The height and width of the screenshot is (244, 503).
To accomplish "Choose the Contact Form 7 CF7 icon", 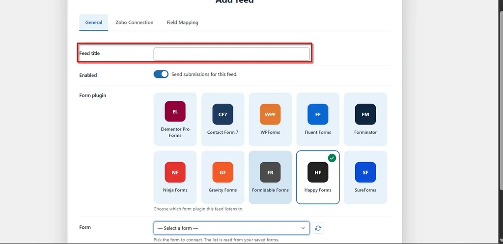I will [223, 114].
